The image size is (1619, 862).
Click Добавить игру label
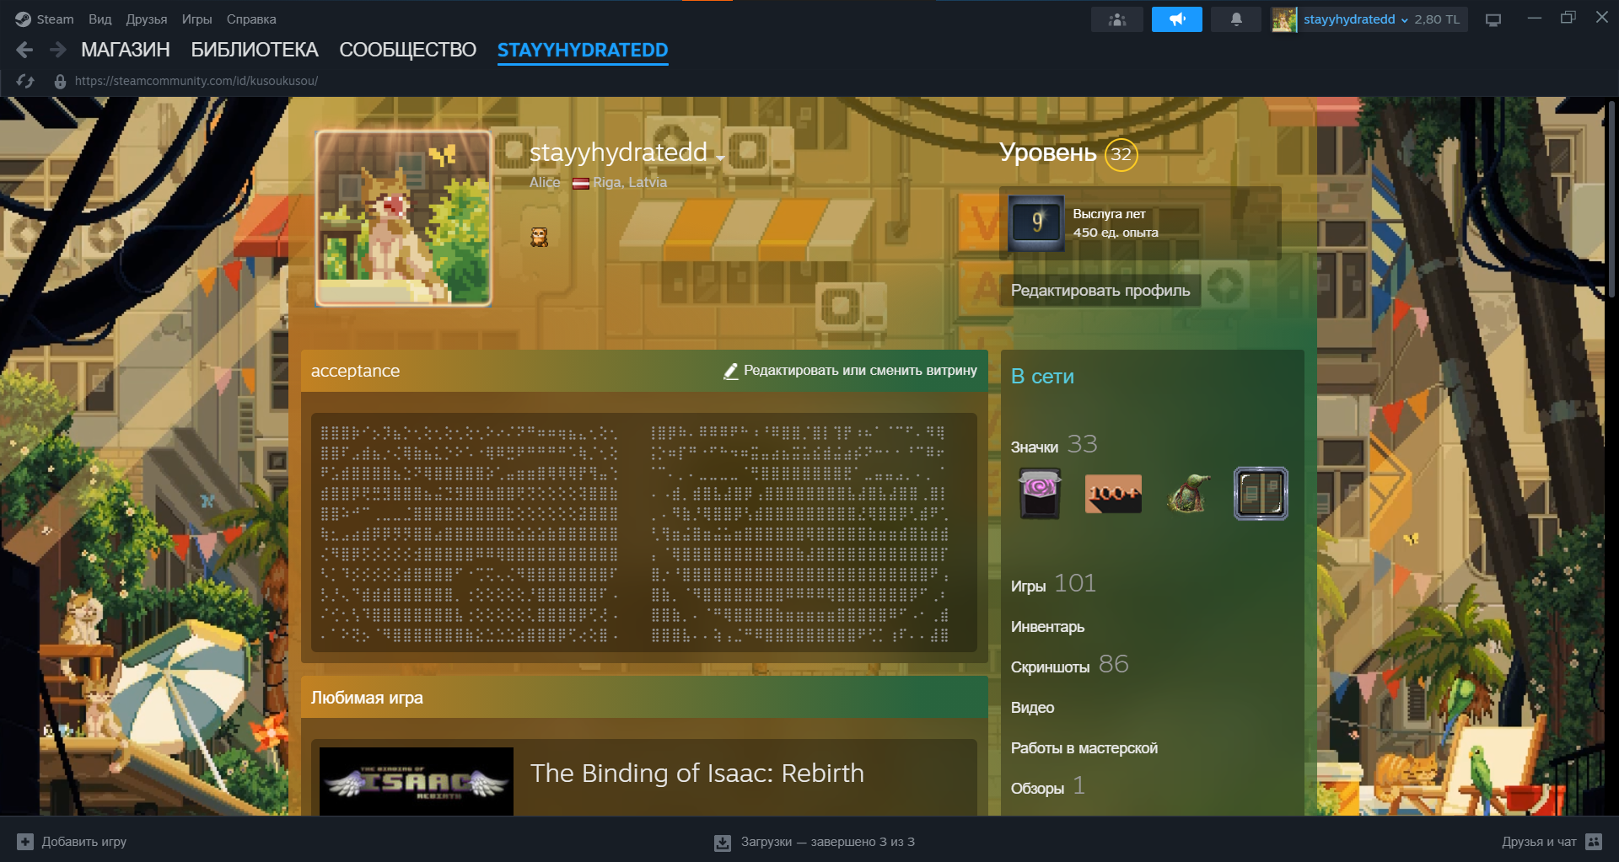84,842
